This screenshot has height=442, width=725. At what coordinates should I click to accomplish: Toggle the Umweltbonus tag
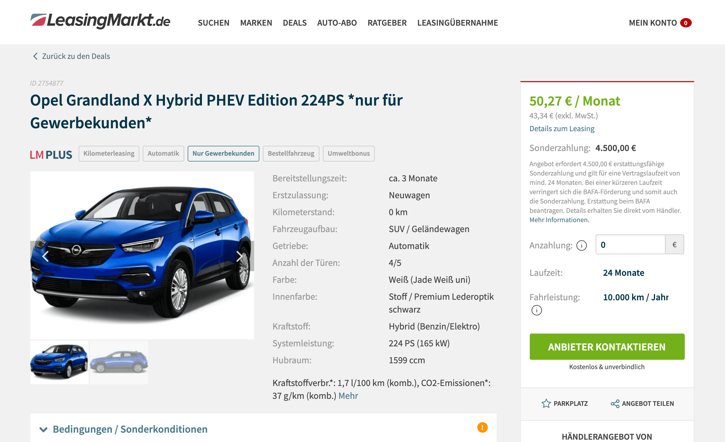coord(349,153)
